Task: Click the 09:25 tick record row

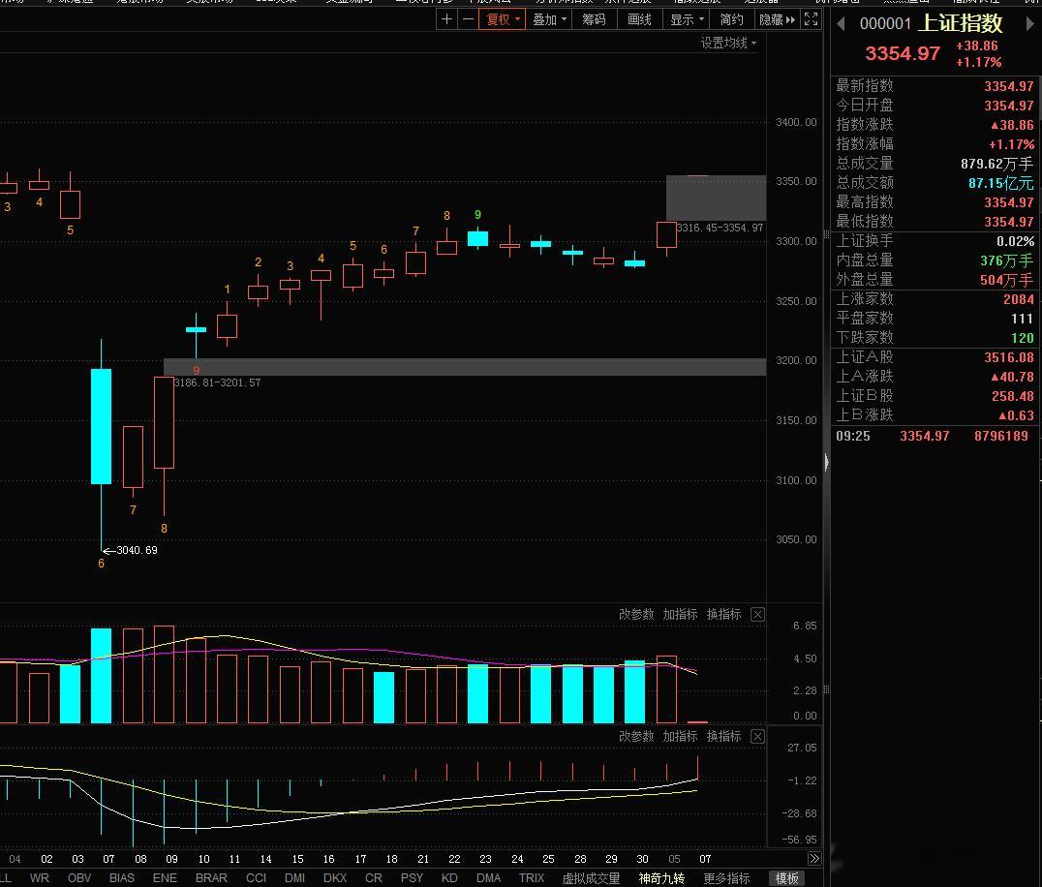Action: tap(935, 436)
